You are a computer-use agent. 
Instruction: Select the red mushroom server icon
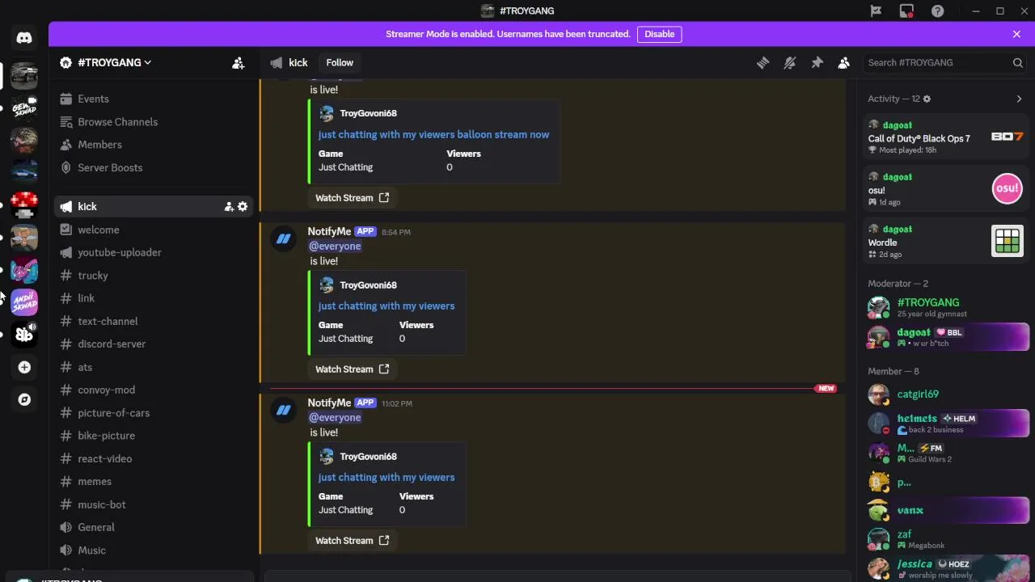coord(24,205)
